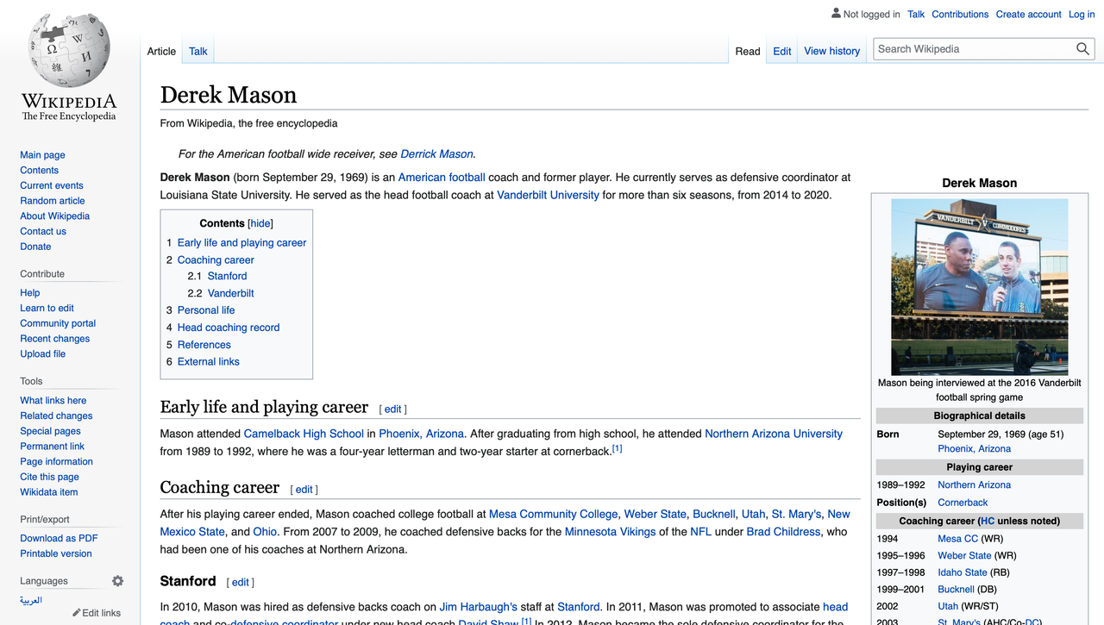Click reference [1] after cornerback sentence

click(617, 448)
